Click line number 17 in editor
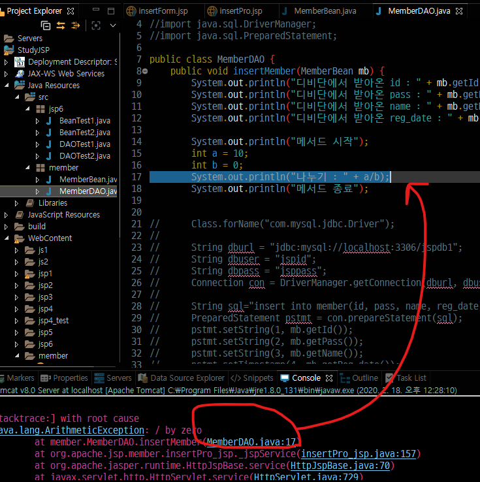This screenshot has height=482, width=480. click(136, 177)
